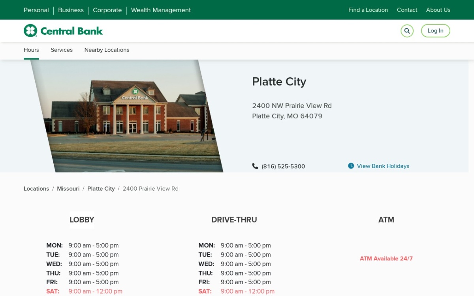This screenshot has width=474, height=296.
Task: Click the ATM Available 24/7 text
Action: [x=386, y=259]
